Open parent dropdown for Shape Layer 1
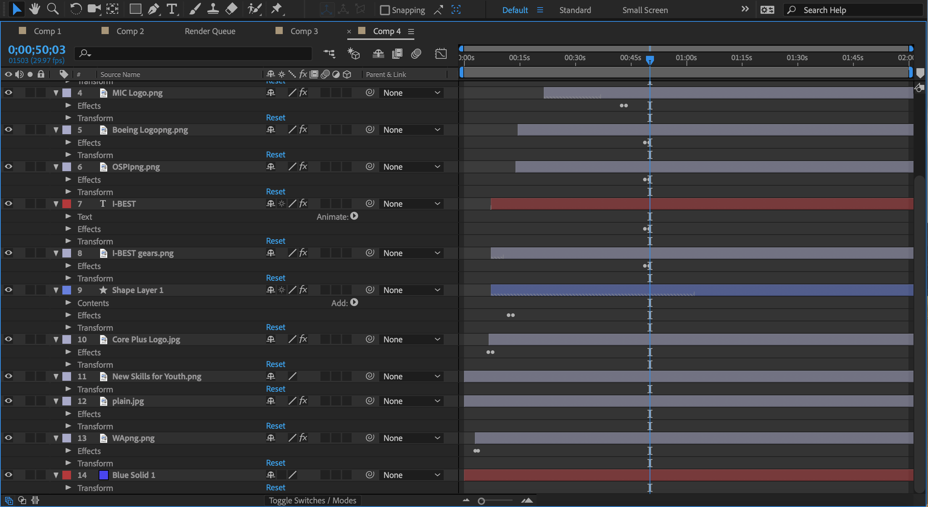 tap(411, 290)
